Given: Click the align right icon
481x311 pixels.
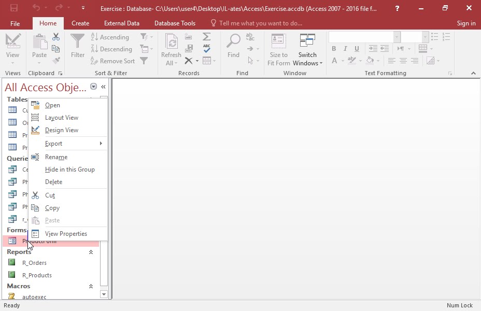Looking at the screenshot, I should pyautogui.click(x=415, y=61).
